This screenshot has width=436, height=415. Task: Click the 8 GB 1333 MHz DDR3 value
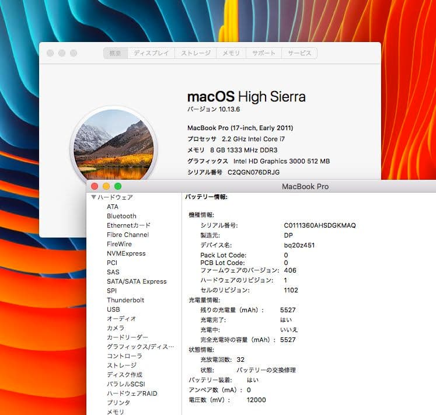[244, 150]
